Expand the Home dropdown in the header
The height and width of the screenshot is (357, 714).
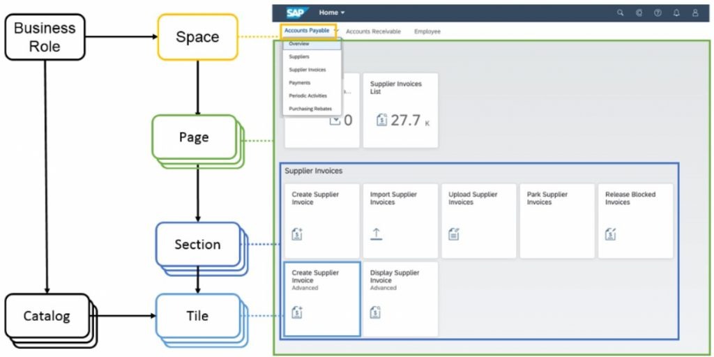point(332,13)
